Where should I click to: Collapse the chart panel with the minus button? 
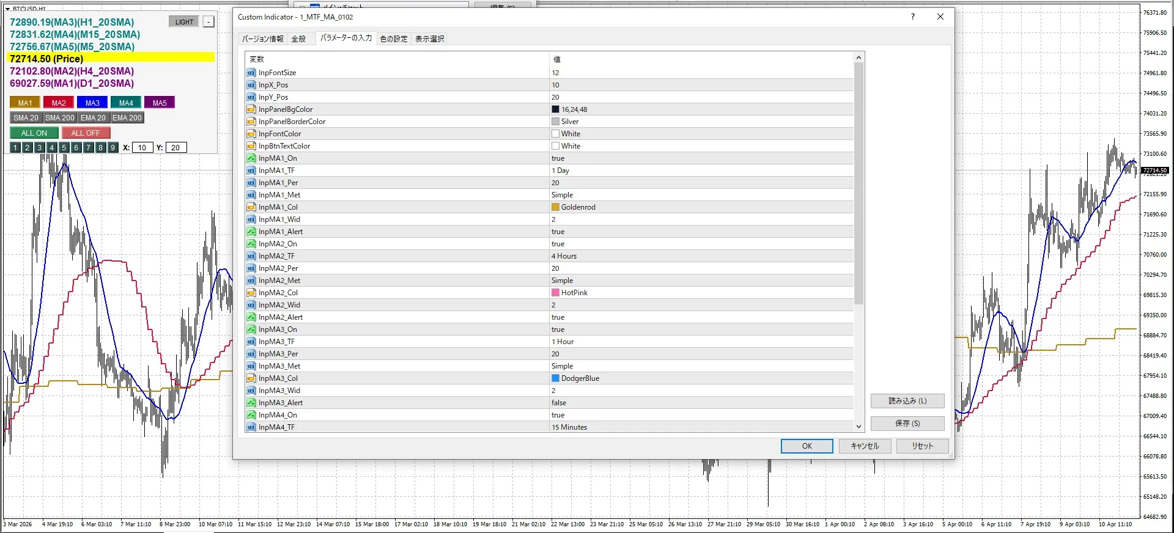(209, 22)
